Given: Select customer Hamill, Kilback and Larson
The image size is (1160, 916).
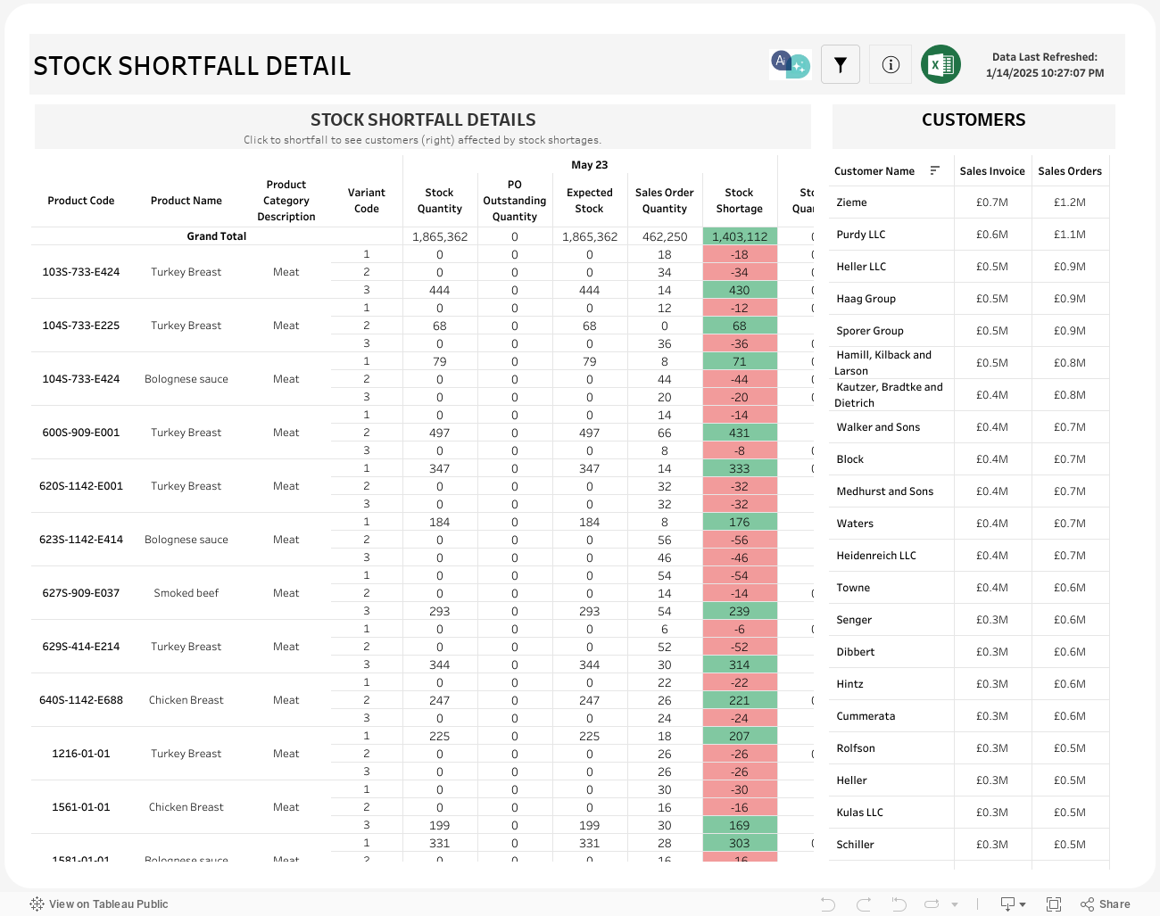Looking at the screenshot, I should point(883,363).
